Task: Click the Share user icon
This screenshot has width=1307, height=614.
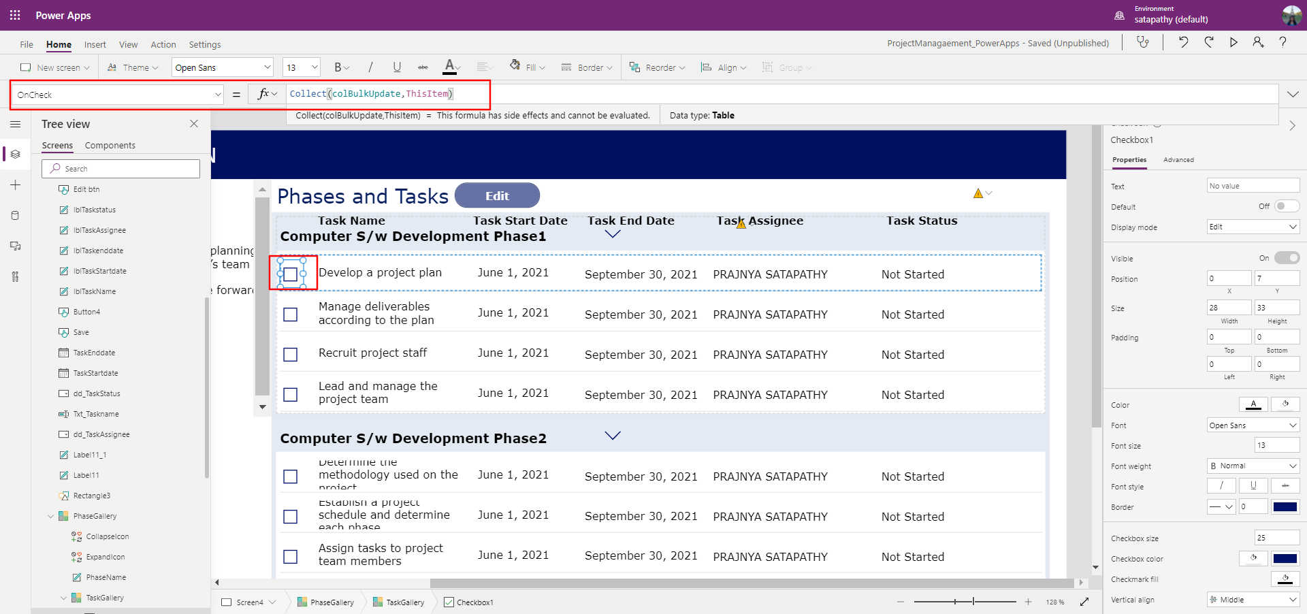Action: click(x=1258, y=42)
